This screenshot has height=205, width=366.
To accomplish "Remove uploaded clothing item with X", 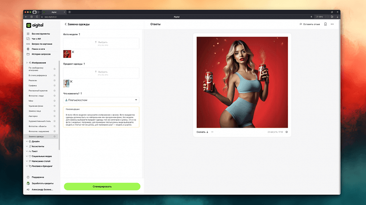I will click(71, 81).
